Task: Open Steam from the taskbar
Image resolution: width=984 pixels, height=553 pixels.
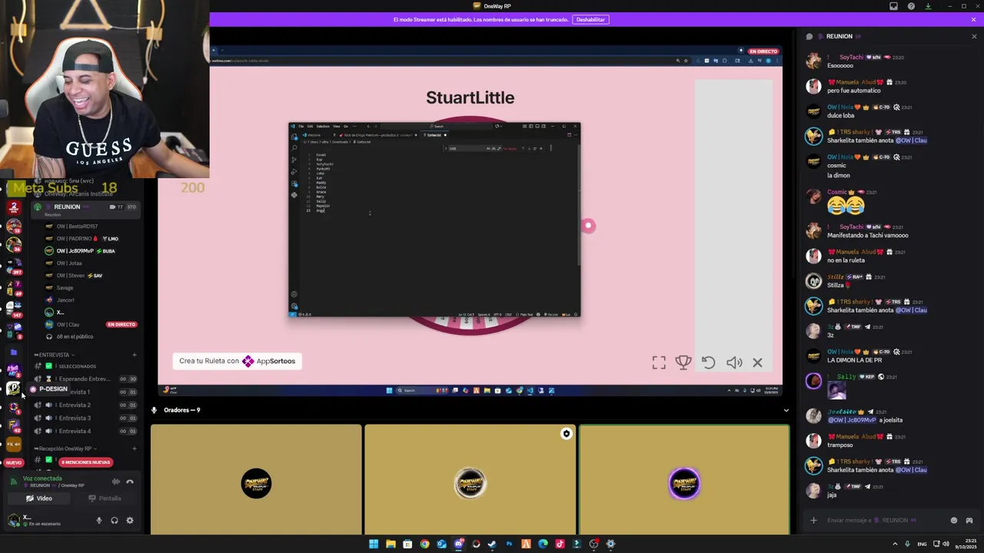Action: [x=492, y=544]
